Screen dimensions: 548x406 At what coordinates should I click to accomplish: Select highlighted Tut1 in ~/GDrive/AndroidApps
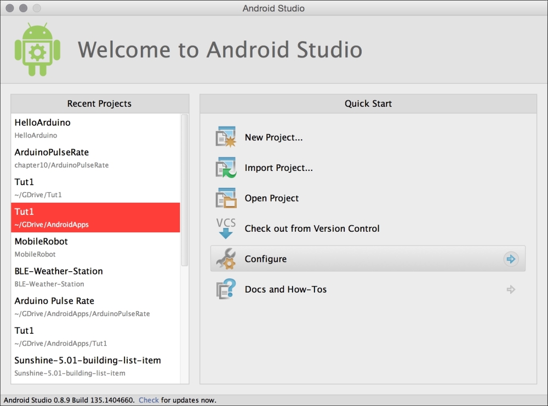(95, 218)
